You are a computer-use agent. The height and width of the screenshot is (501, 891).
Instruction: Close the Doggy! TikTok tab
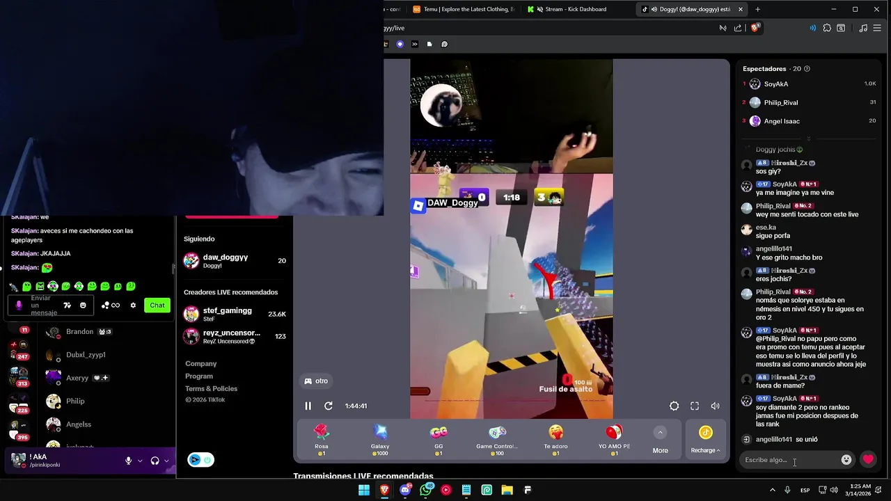(x=741, y=9)
